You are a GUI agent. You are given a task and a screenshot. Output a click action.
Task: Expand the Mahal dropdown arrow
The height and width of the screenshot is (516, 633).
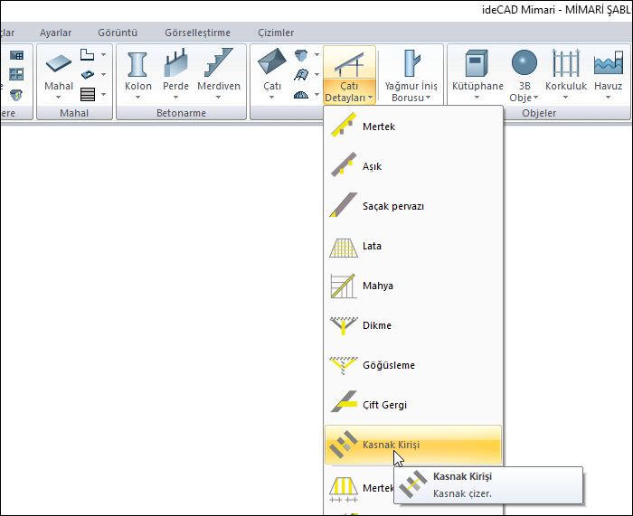58,98
